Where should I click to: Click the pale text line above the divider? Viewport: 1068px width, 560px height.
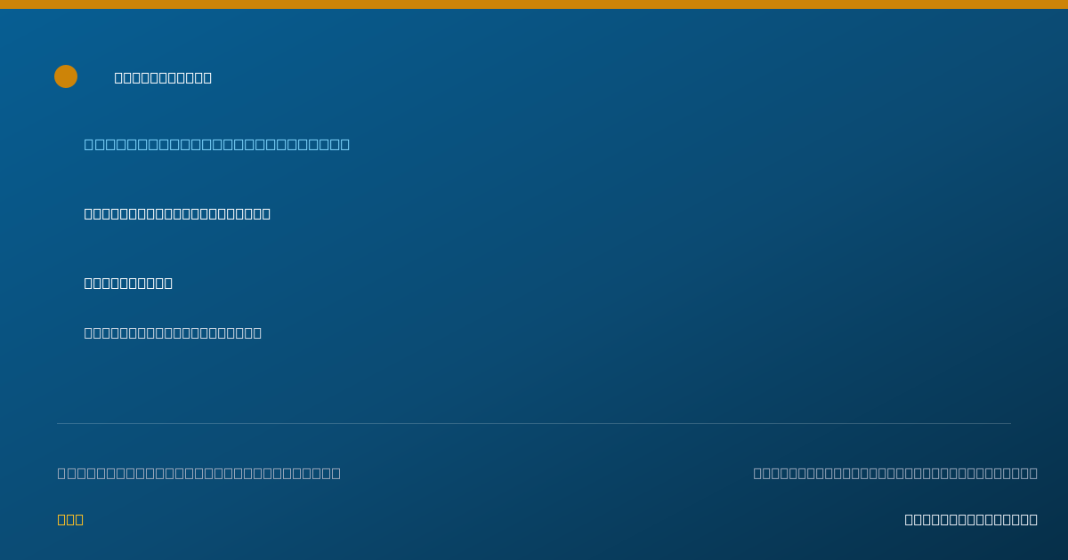coord(173,332)
